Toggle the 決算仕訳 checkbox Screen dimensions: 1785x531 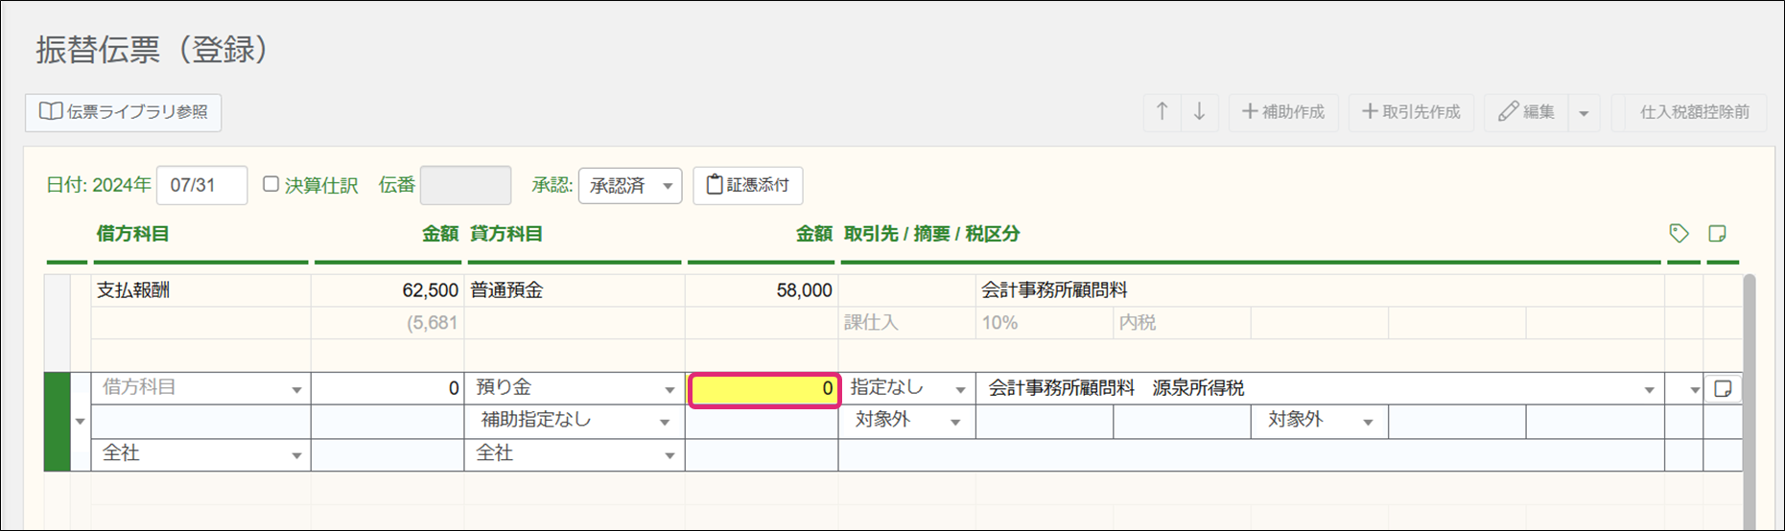271,184
